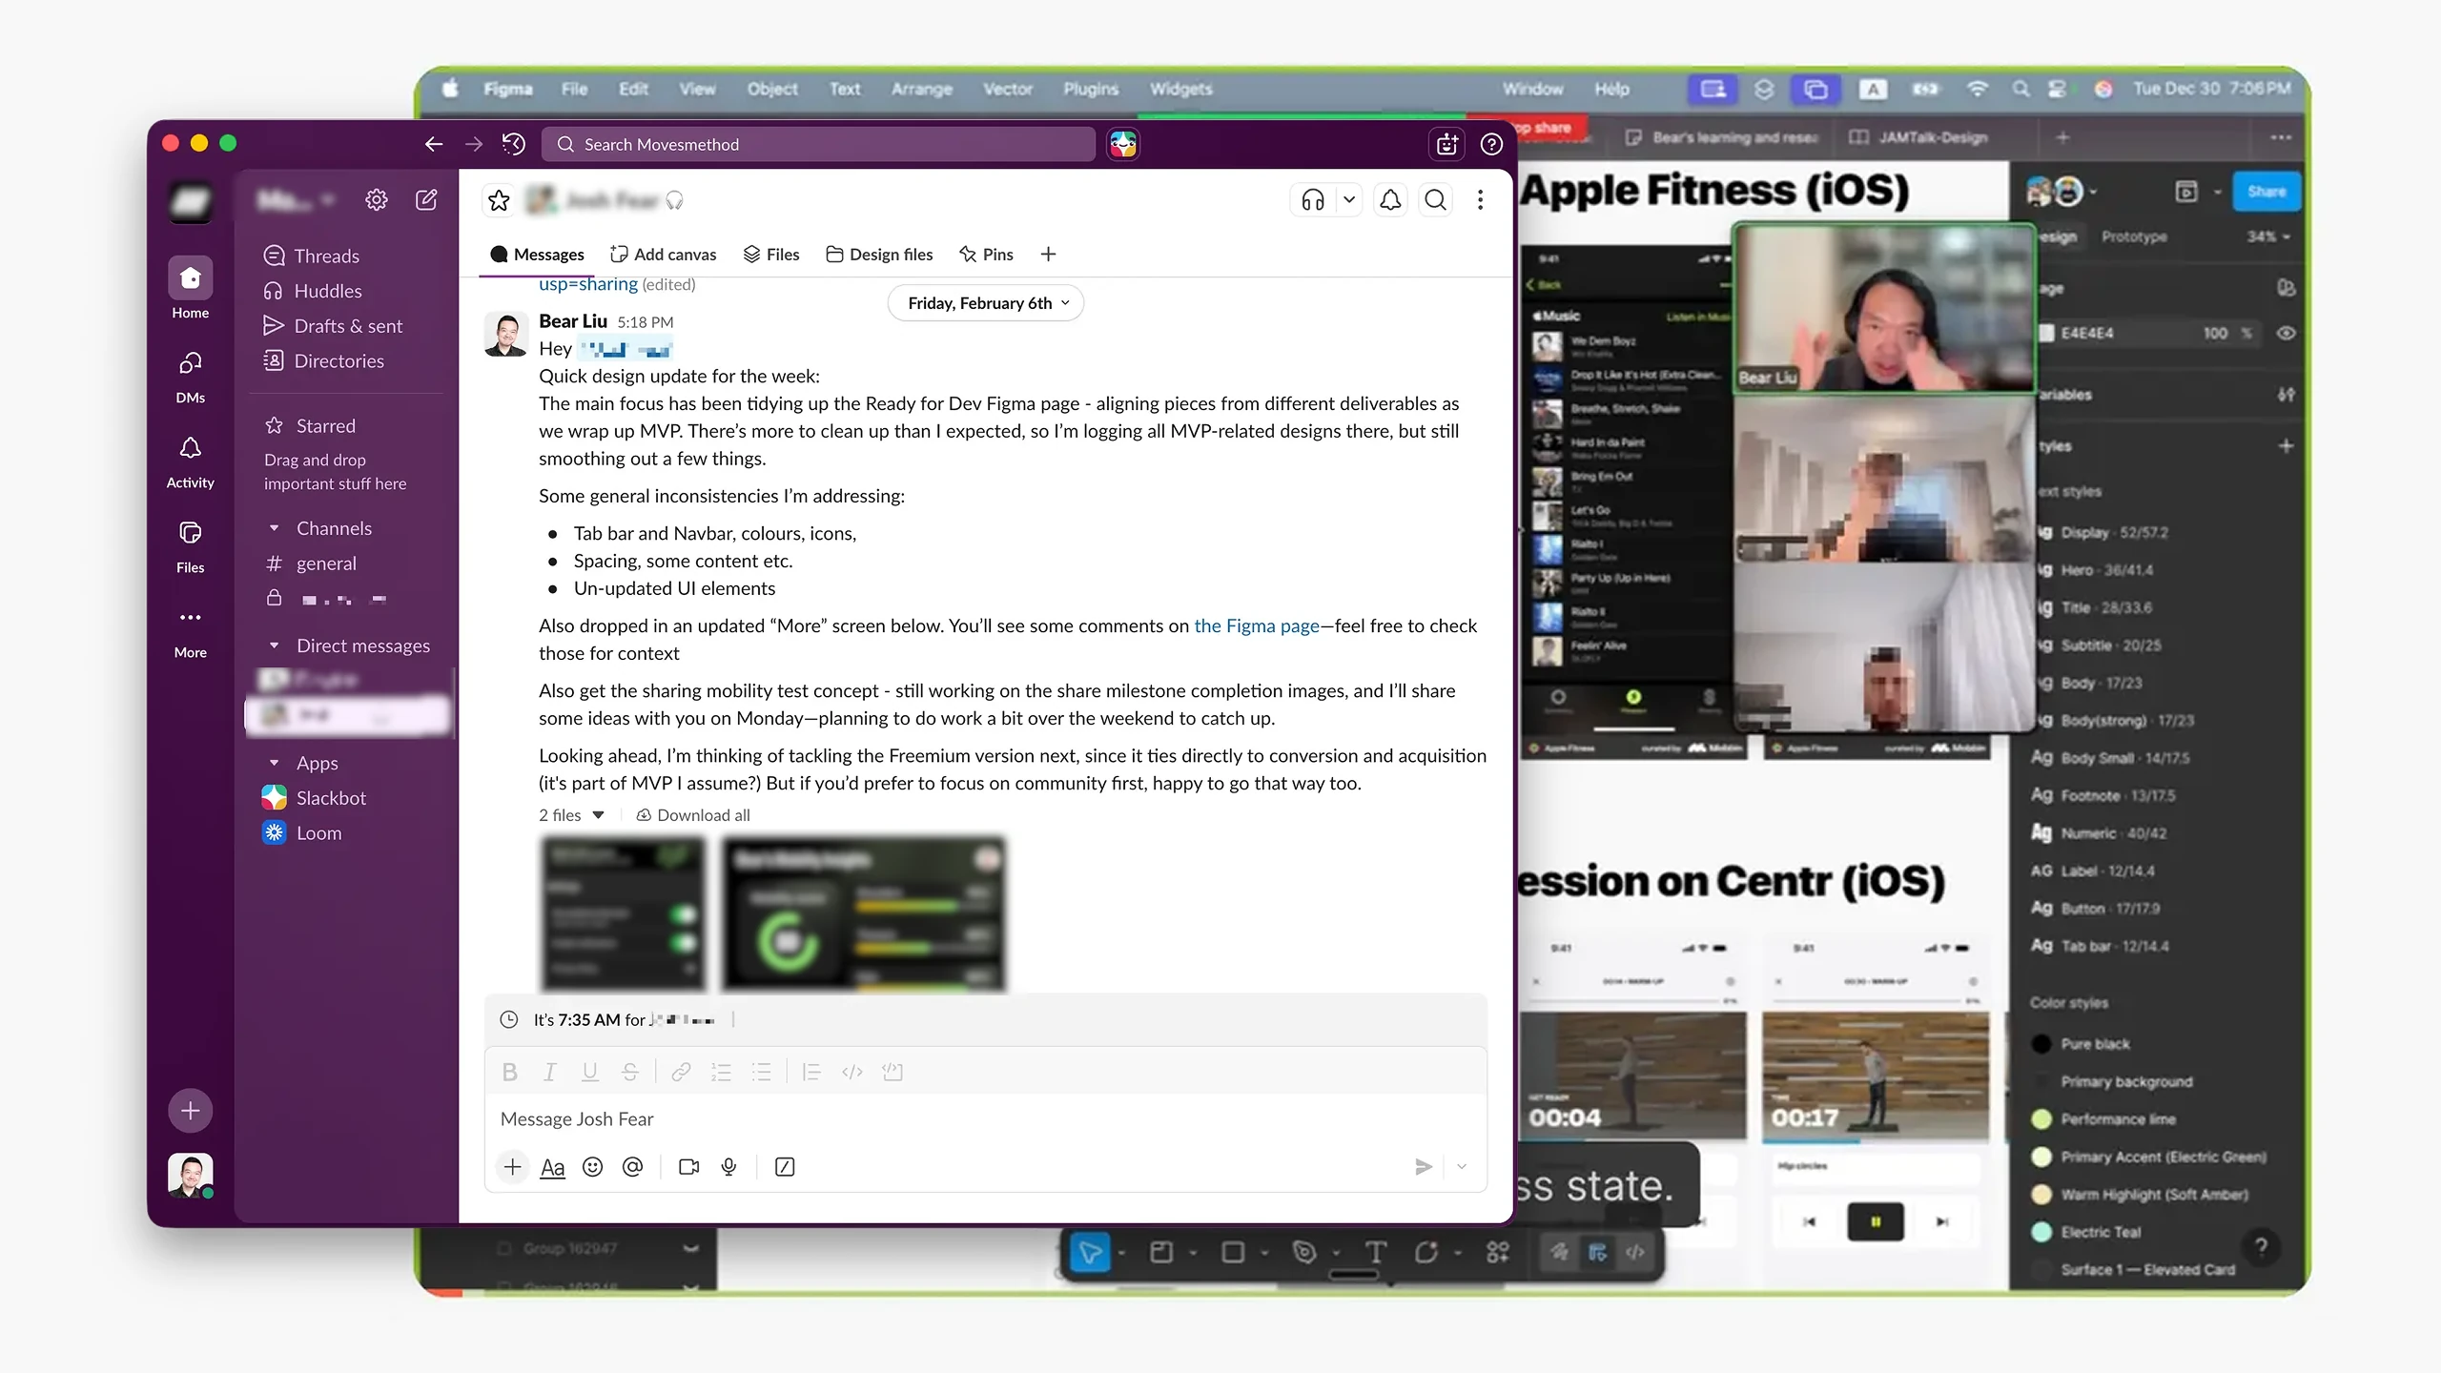Click the Search Movesmethod field
Screen dimensions: 2441x1373
pyautogui.click(x=818, y=144)
